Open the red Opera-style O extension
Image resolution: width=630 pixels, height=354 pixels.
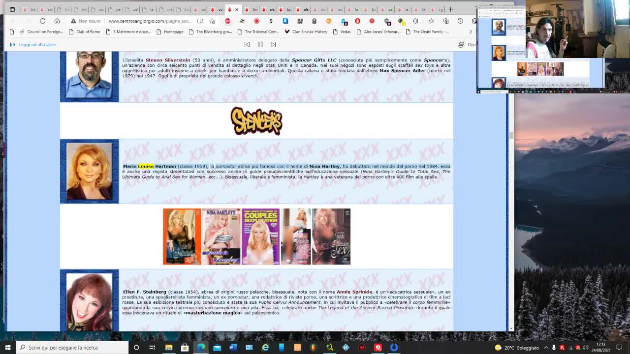(x=357, y=21)
